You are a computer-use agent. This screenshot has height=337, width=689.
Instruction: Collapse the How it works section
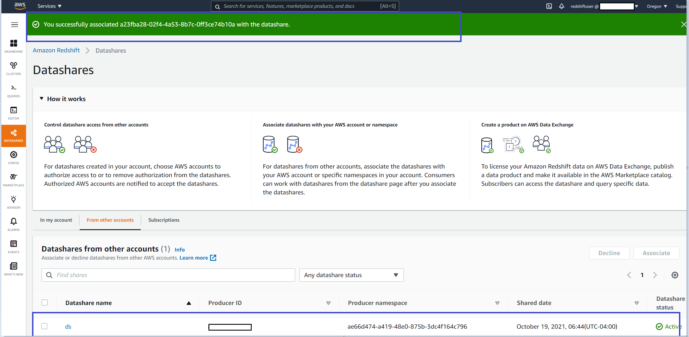42,99
